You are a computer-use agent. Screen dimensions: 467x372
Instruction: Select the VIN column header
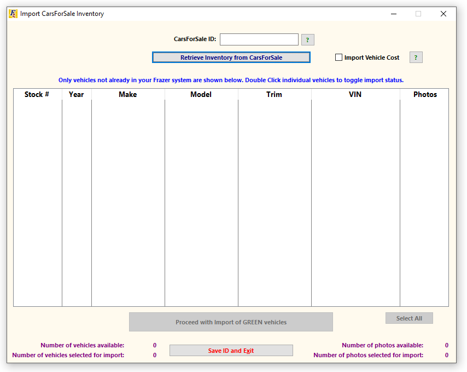coord(355,94)
